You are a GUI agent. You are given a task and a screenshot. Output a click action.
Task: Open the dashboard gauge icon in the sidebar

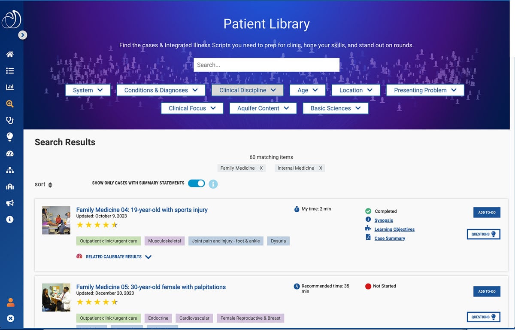point(11,153)
